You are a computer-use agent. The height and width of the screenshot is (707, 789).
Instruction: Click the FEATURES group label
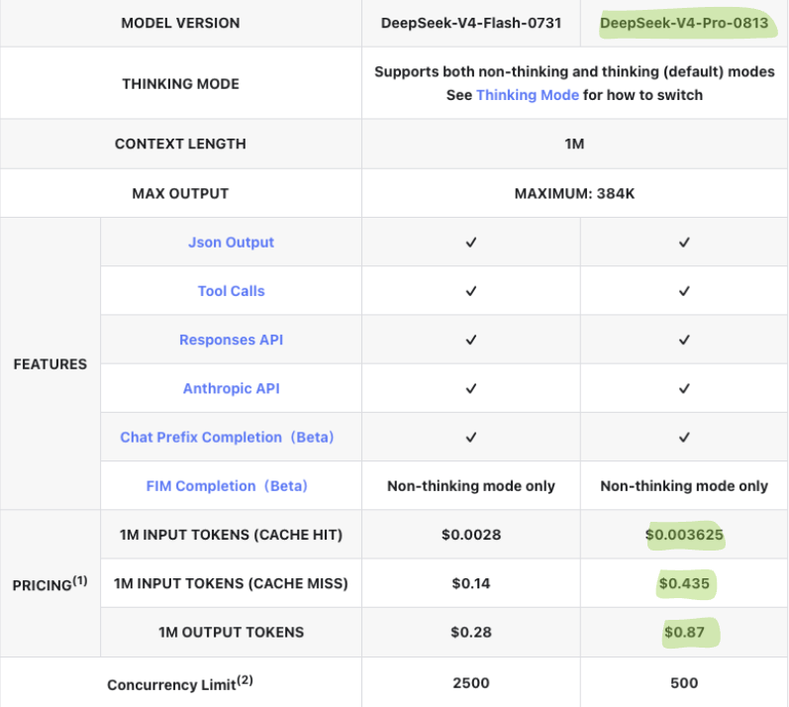[x=49, y=364]
